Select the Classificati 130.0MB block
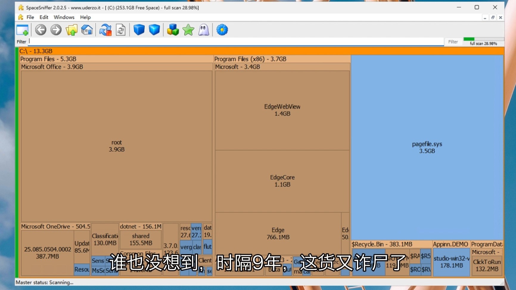516x290 pixels. point(105,239)
